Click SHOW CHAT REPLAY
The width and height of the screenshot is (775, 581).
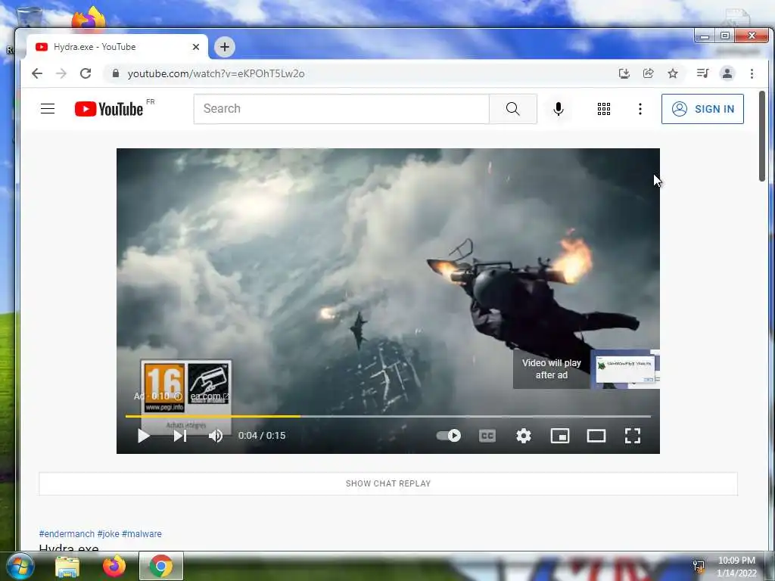tap(388, 483)
